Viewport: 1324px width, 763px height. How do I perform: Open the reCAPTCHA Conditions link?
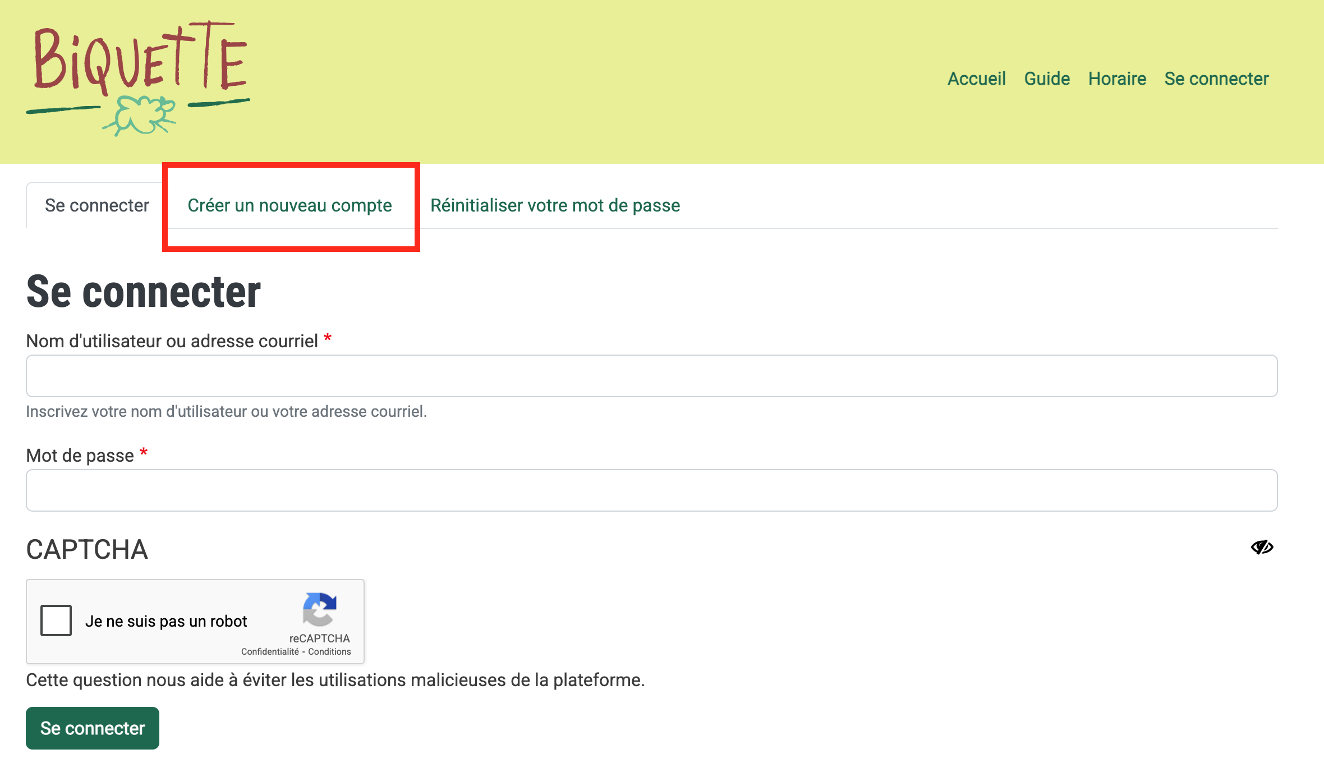coord(329,652)
